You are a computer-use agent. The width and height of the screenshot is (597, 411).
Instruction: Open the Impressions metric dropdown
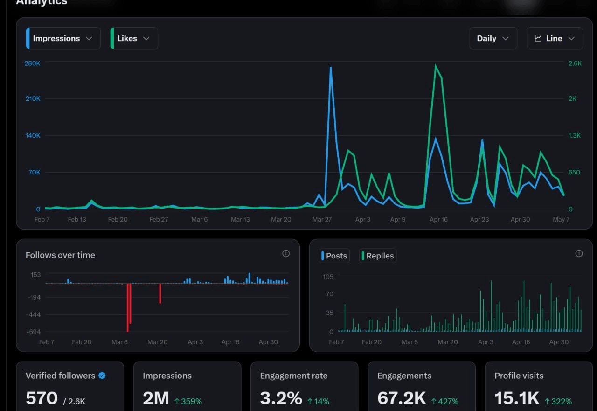tap(63, 38)
